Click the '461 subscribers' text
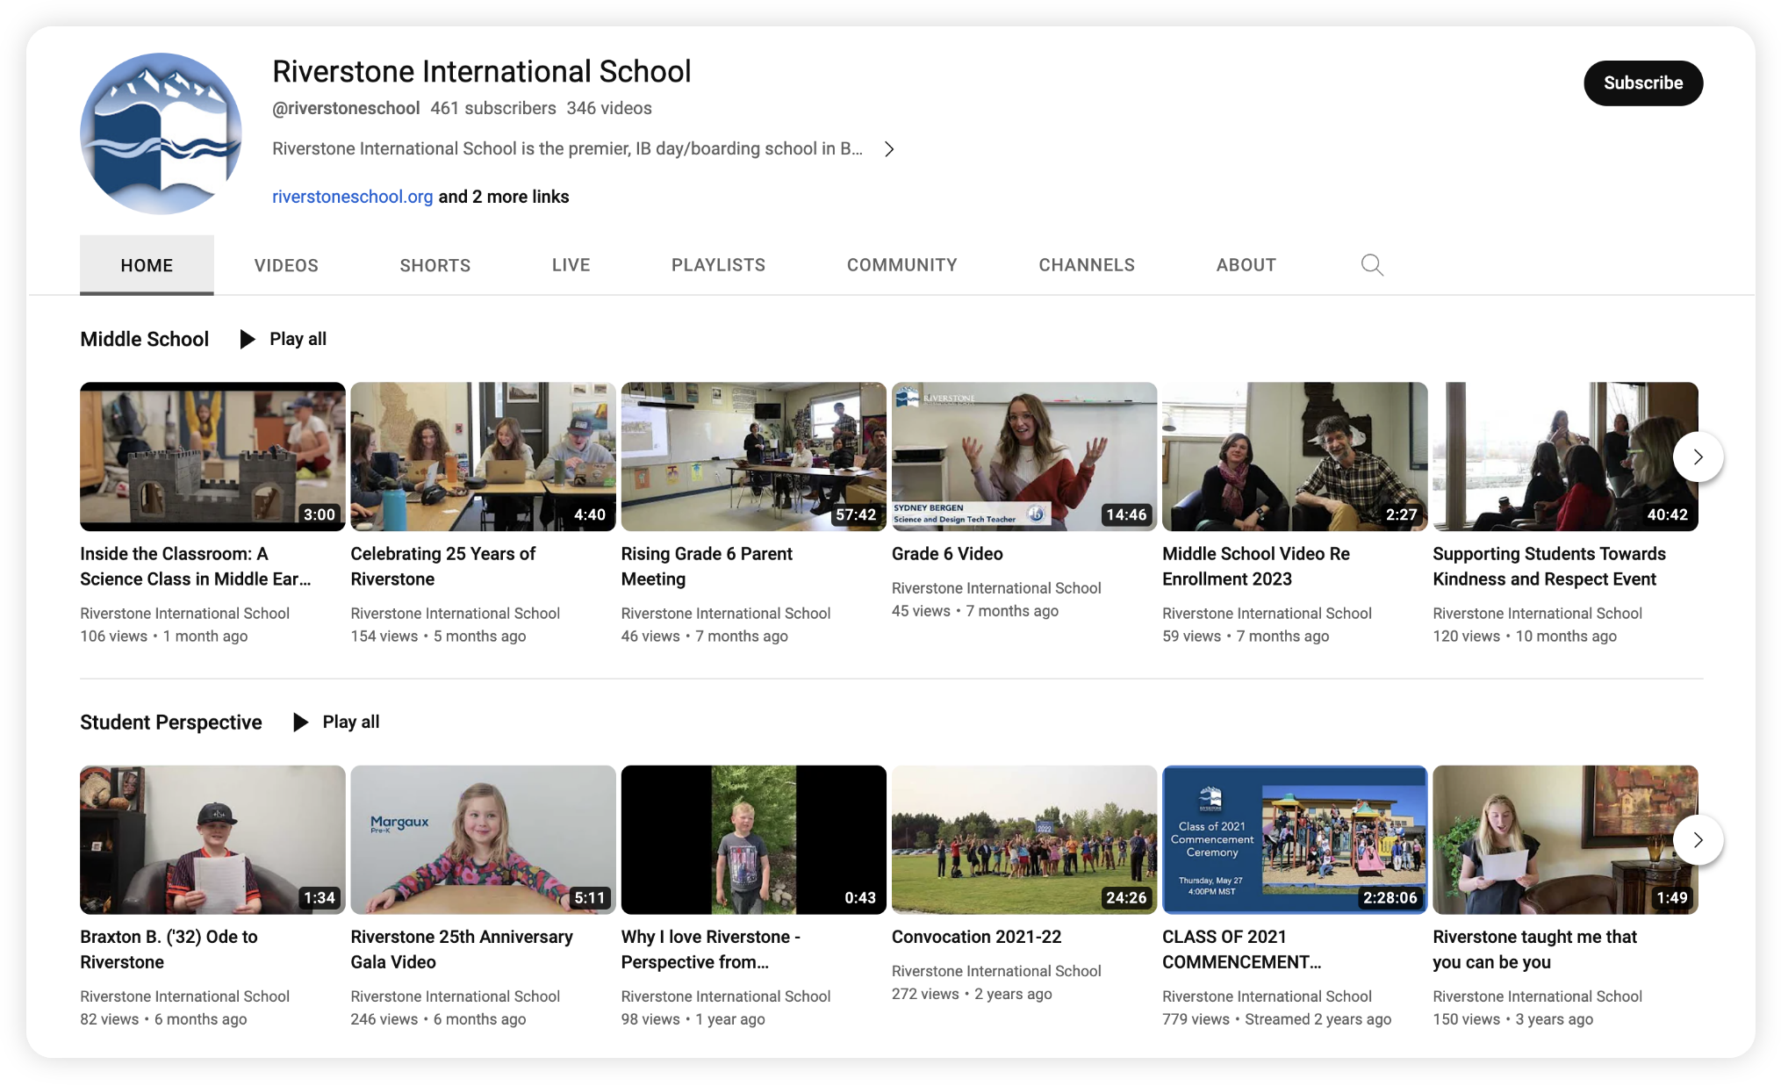The image size is (1781, 1086). [x=493, y=108]
